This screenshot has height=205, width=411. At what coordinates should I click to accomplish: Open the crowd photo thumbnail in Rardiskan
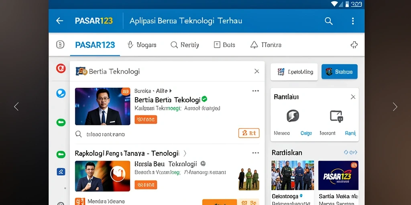(x=293, y=175)
